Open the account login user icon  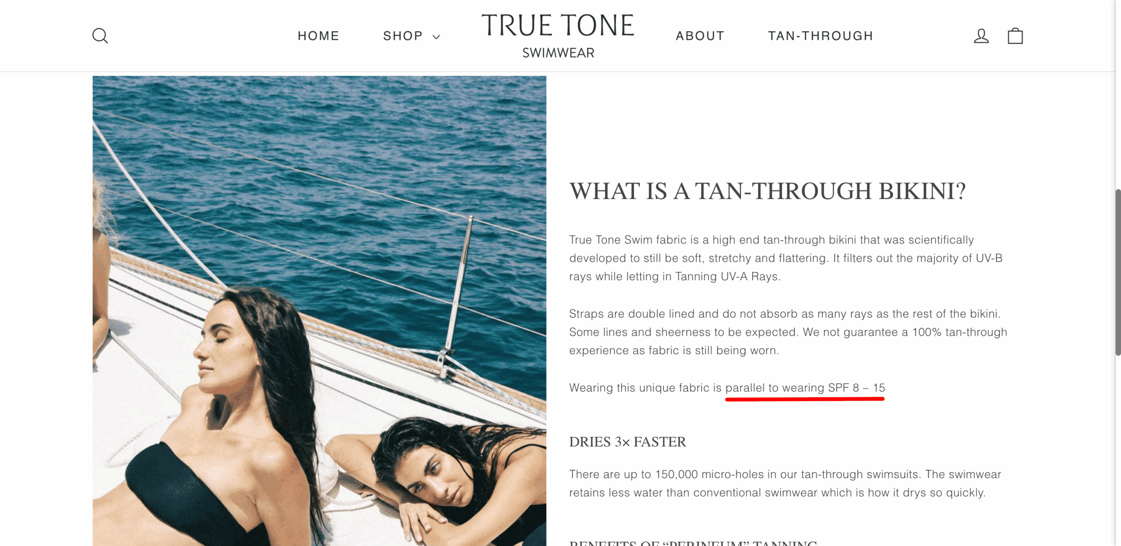(981, 36)
